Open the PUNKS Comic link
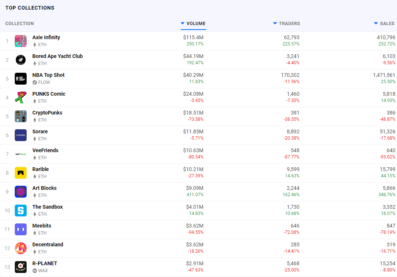This screenshot has height=277, width=397. [49, 94]
